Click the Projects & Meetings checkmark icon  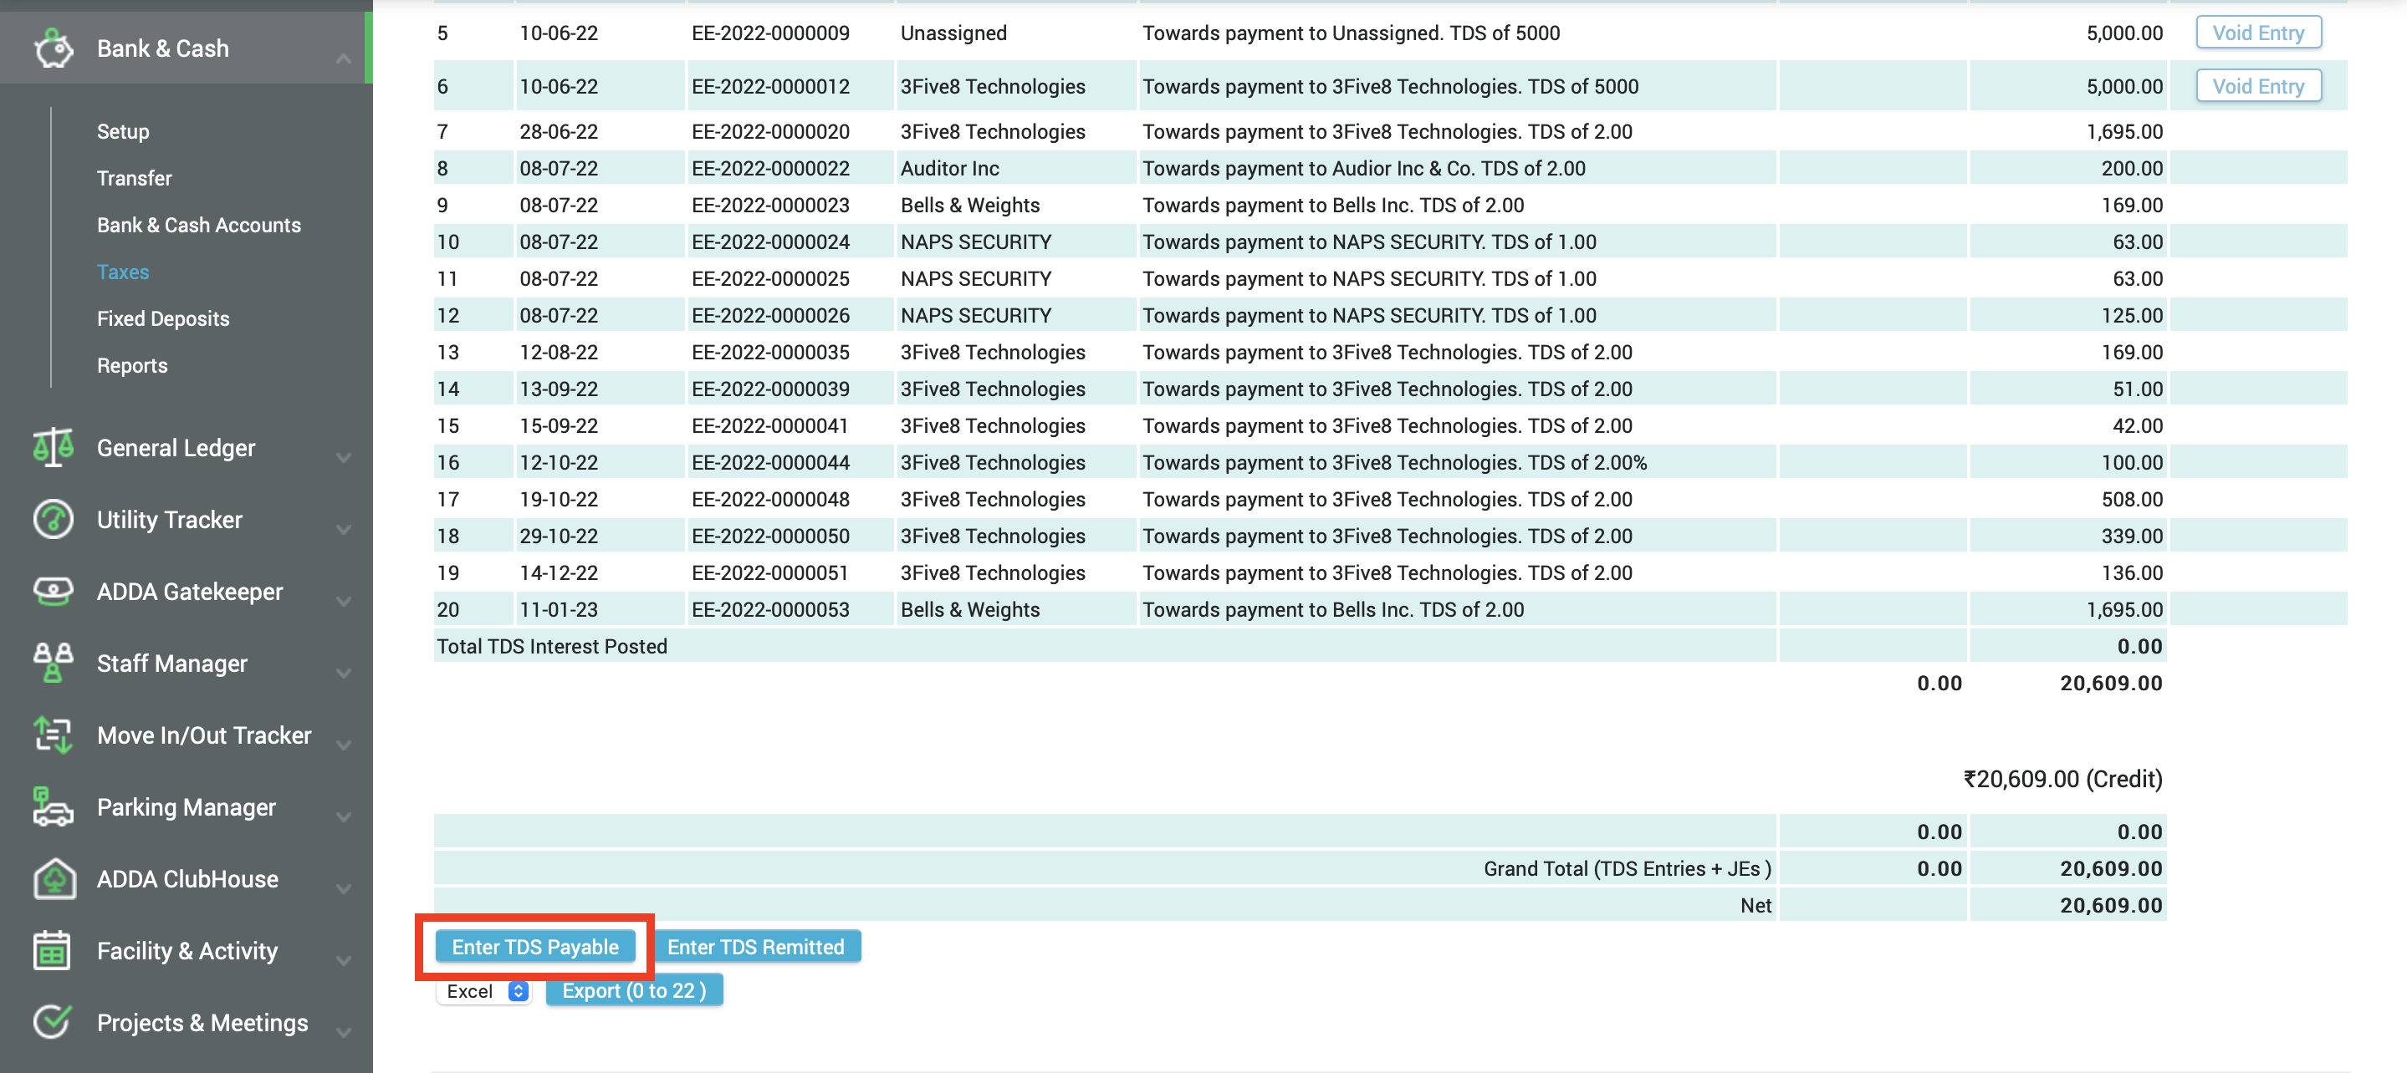(x=53, y=1022)
